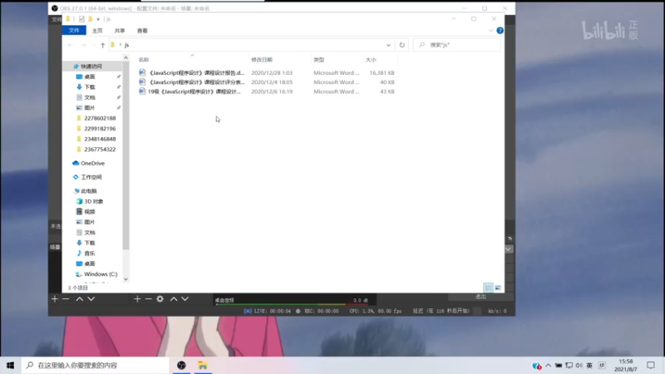
Task: Switch to large icons view layout
Action: tap(498, 288)
